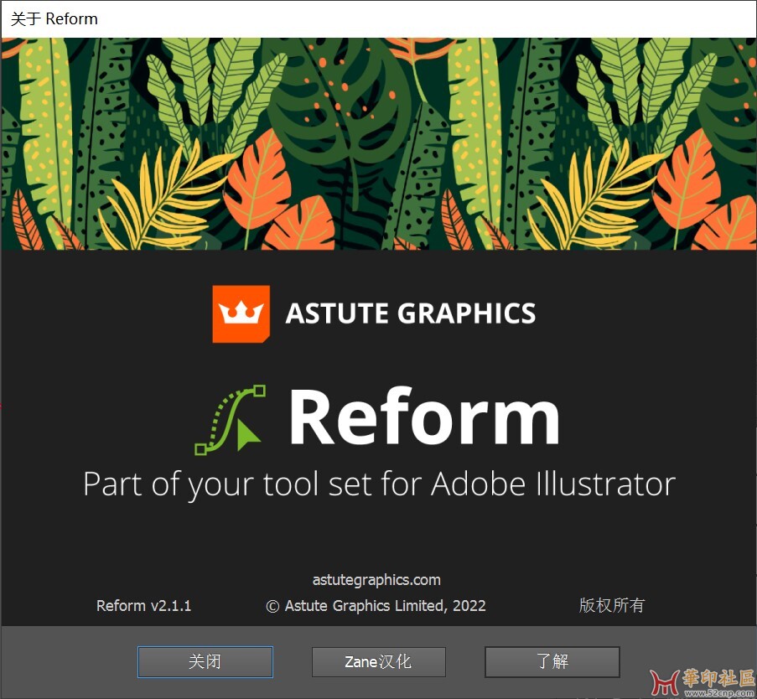The height and width of the screenshot is (699, 757).
Task: Click the © Astute Graphics Limited, 2022 text
Action: click(376, 605)
